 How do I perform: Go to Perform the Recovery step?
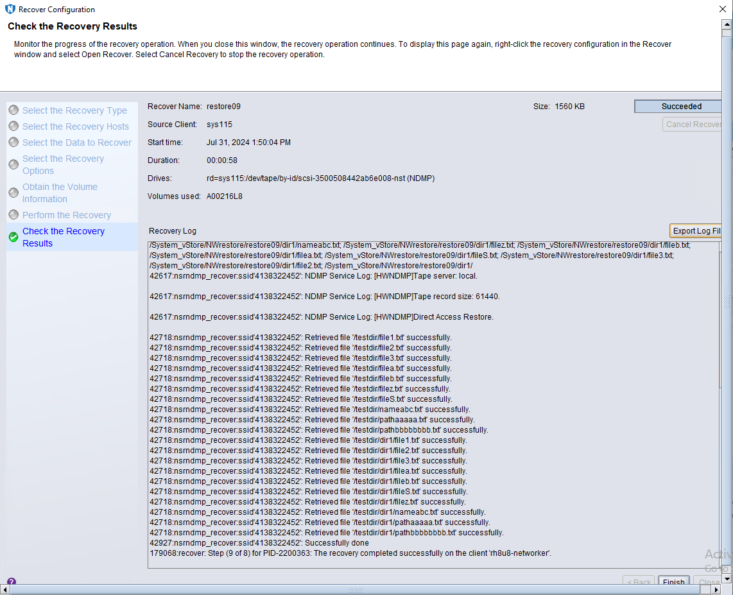66,215
